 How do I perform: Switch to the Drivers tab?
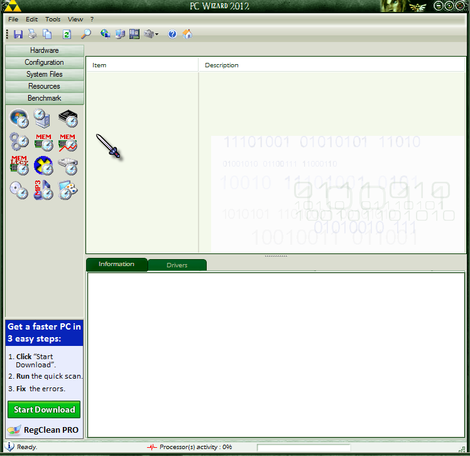[177, 265]
